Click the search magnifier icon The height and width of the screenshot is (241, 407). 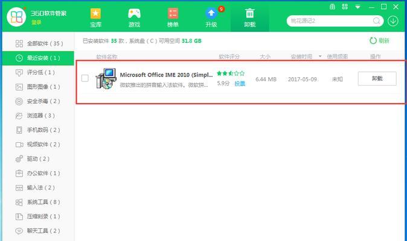[x=377, y=20]
